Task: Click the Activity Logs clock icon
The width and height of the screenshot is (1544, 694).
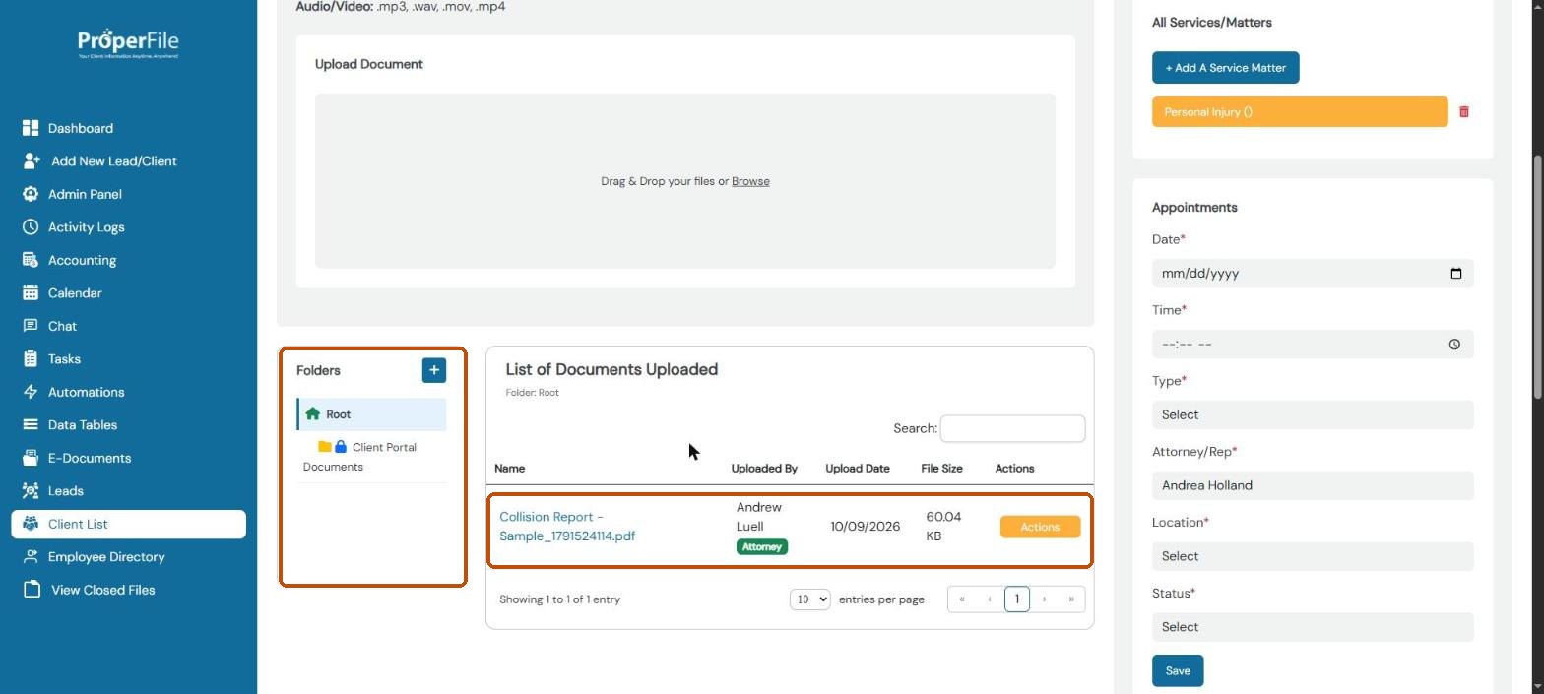Action: point(31,226)
